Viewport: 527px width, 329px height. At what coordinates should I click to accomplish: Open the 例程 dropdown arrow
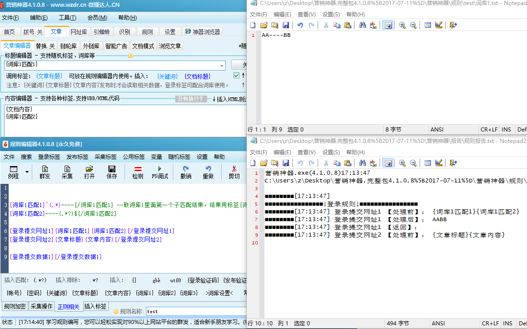[27, 172]
